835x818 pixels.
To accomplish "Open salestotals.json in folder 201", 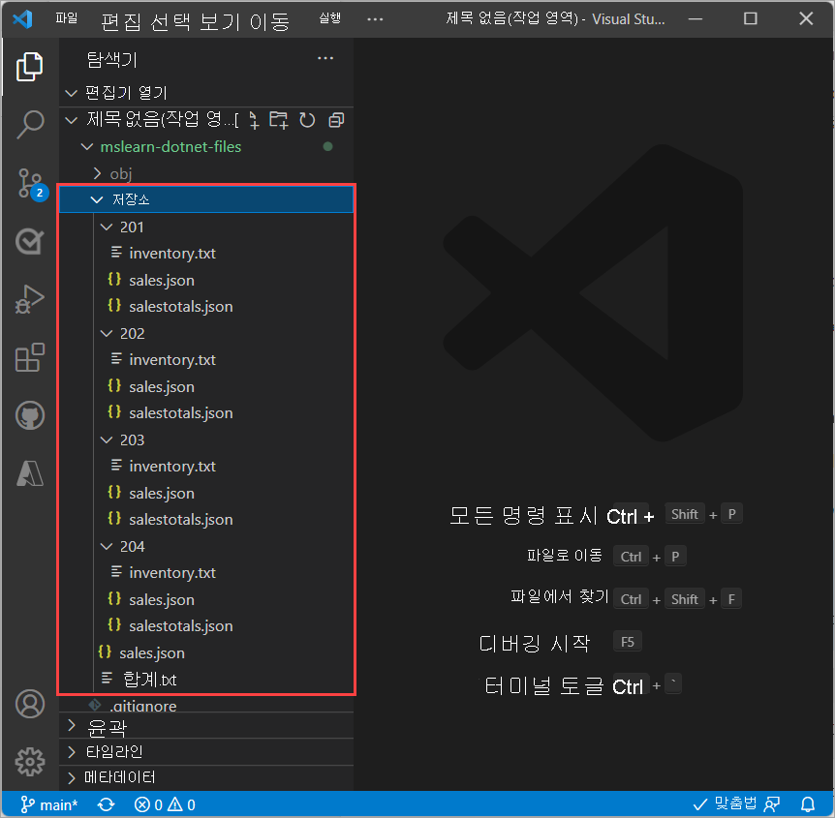I will point(206,307).
